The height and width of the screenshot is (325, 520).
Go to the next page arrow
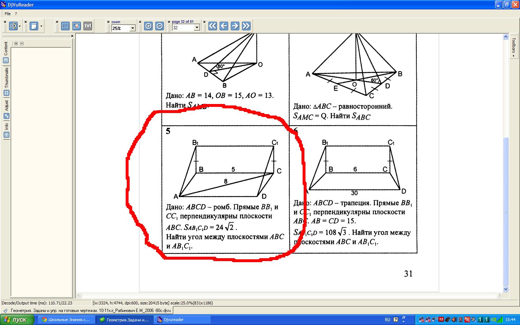click(x=235, y=26)
